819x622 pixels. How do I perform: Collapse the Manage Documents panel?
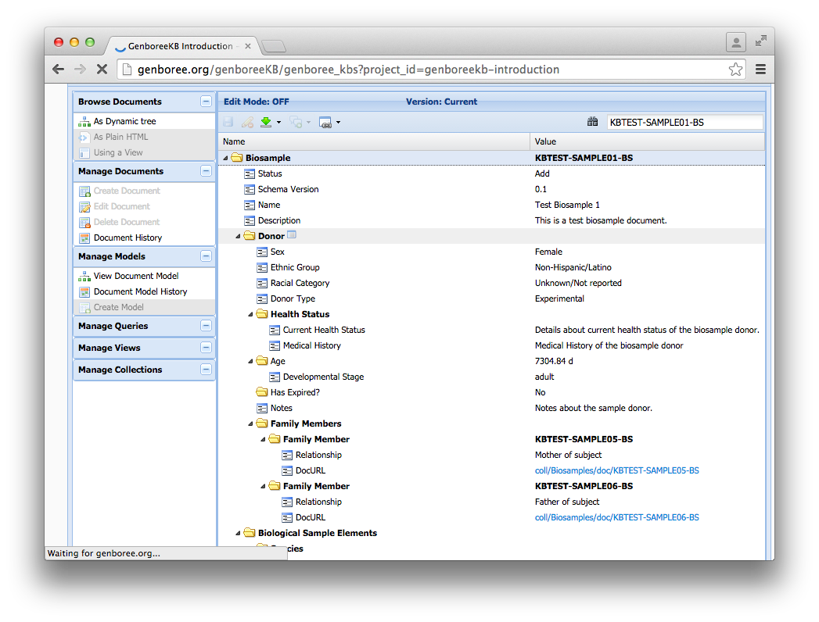pyautogui.click(x=206, y=171)
